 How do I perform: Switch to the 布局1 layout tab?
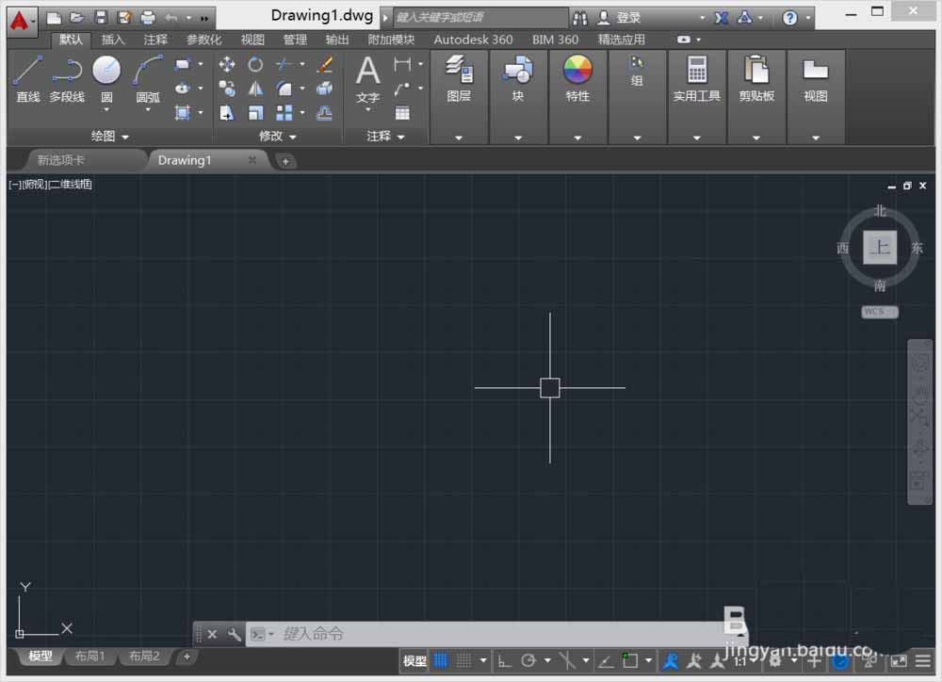click(x=90, y=657)
